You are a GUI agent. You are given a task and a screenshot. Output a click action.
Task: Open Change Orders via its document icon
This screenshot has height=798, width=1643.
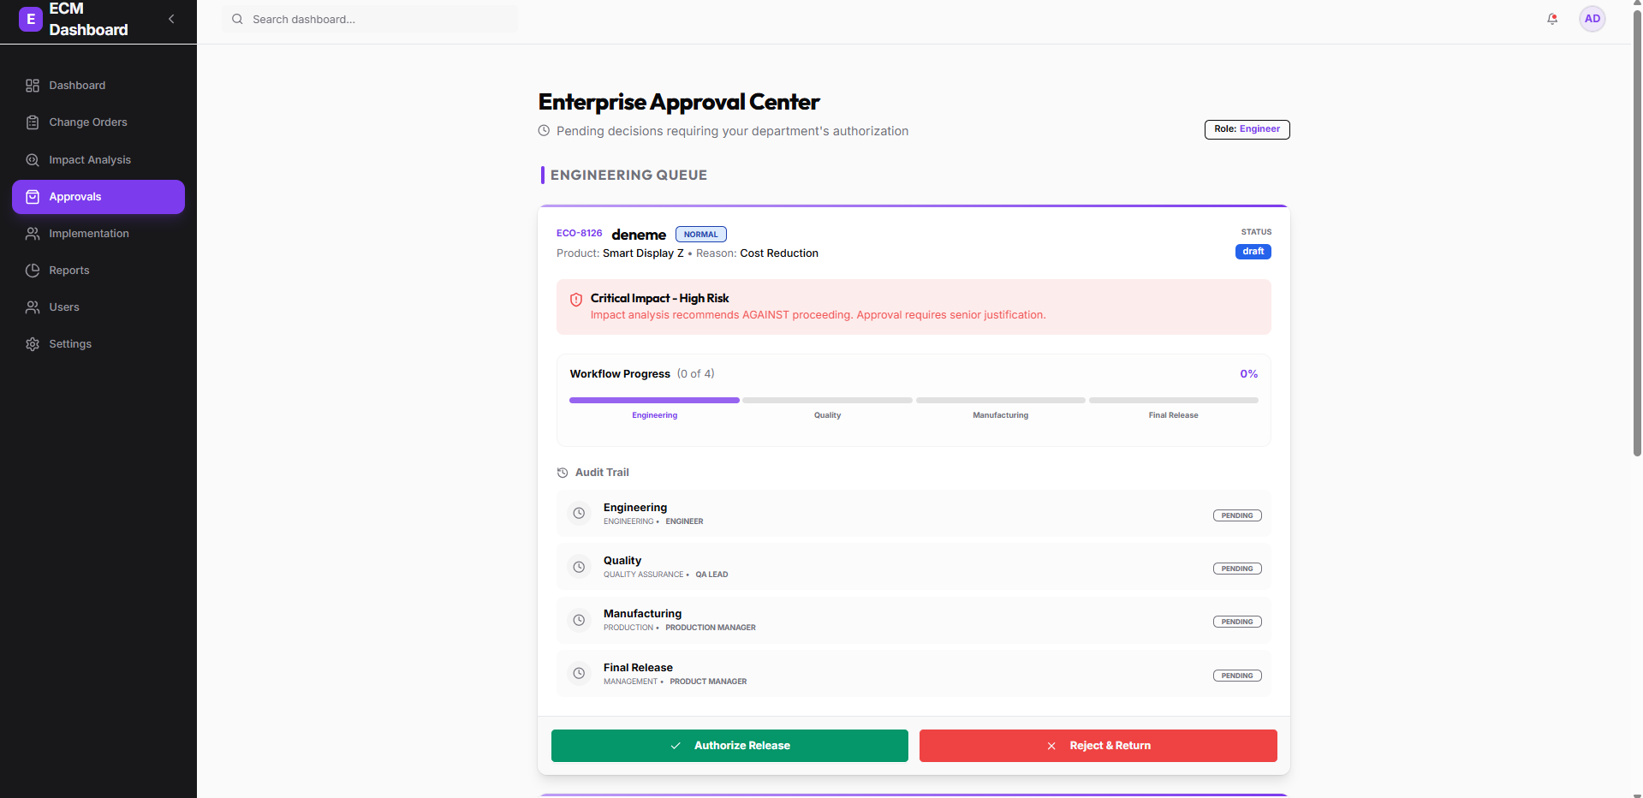32,122
